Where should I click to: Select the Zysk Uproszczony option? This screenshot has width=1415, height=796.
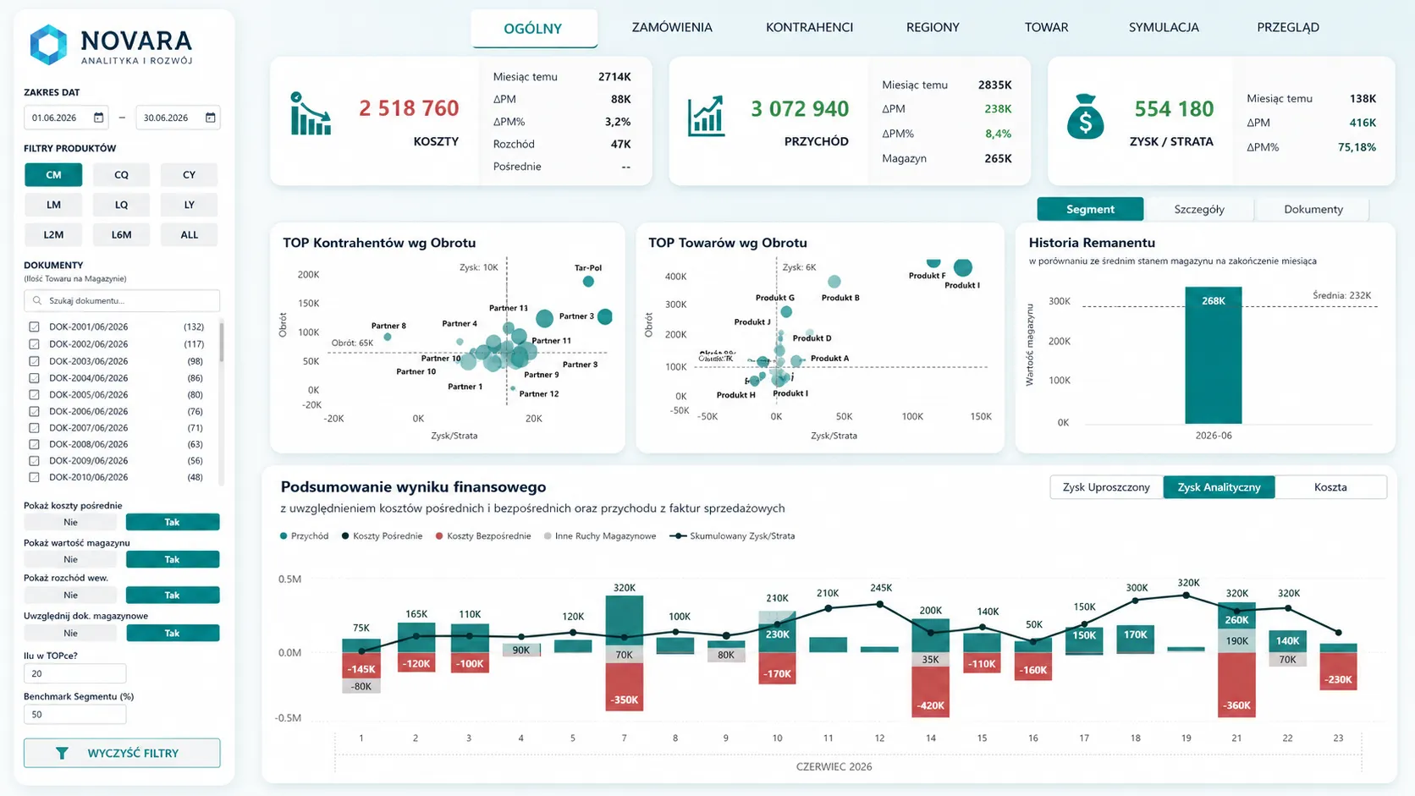1106,487
